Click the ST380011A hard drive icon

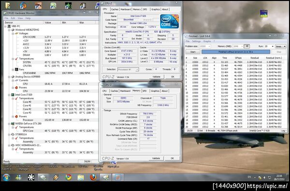point(13,134)
